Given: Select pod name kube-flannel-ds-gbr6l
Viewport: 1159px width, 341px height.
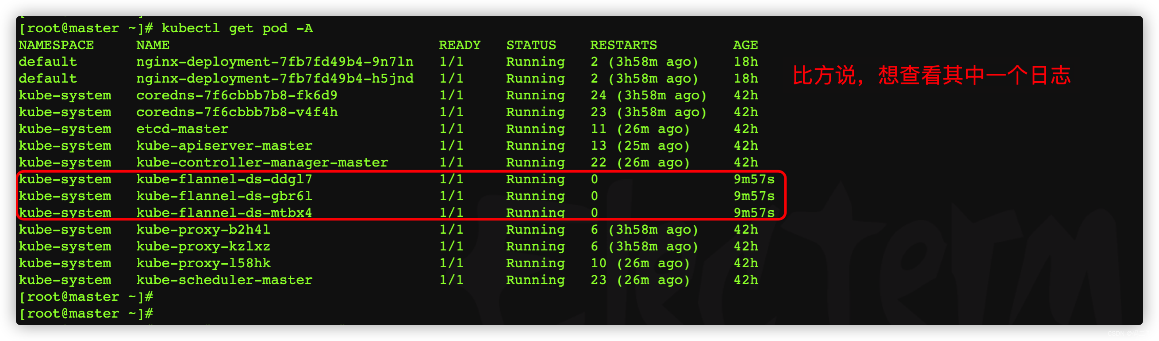Looking at the screenshot, I should click(224, 196).
